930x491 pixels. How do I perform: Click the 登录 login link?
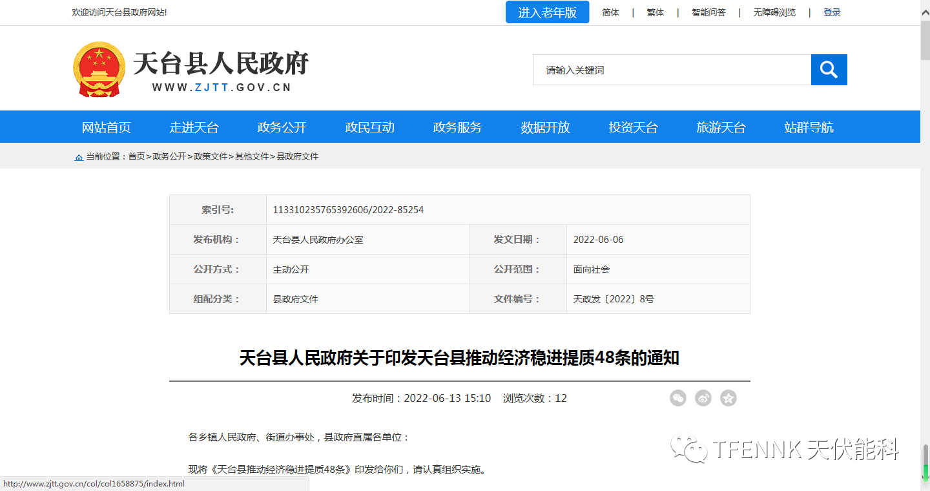tap(832, 12)
